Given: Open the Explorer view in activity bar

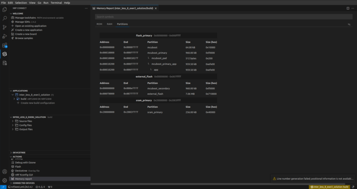Looking at the screenshot, I should coord(5,9).
